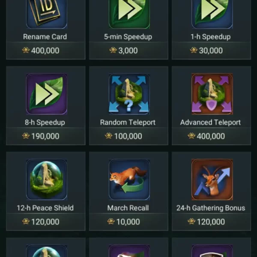Screen dimensions: 257x257
Task: Open the 24-h Gathering Bonus antelope icon
Action: tap(212, 179)
